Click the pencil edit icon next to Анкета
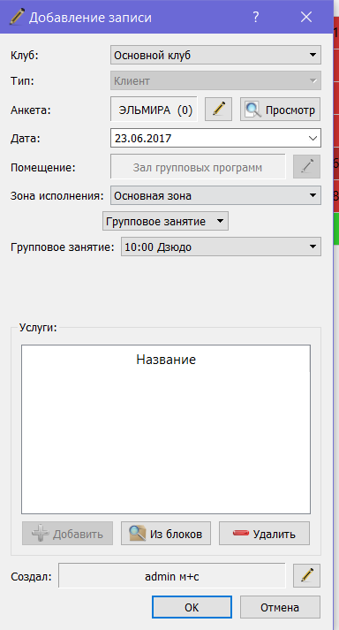 (x=219, y=109)
